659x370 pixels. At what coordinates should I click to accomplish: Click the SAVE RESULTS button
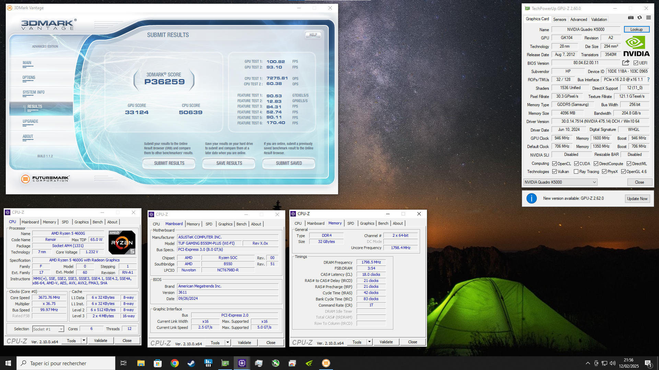coord(229,163)
